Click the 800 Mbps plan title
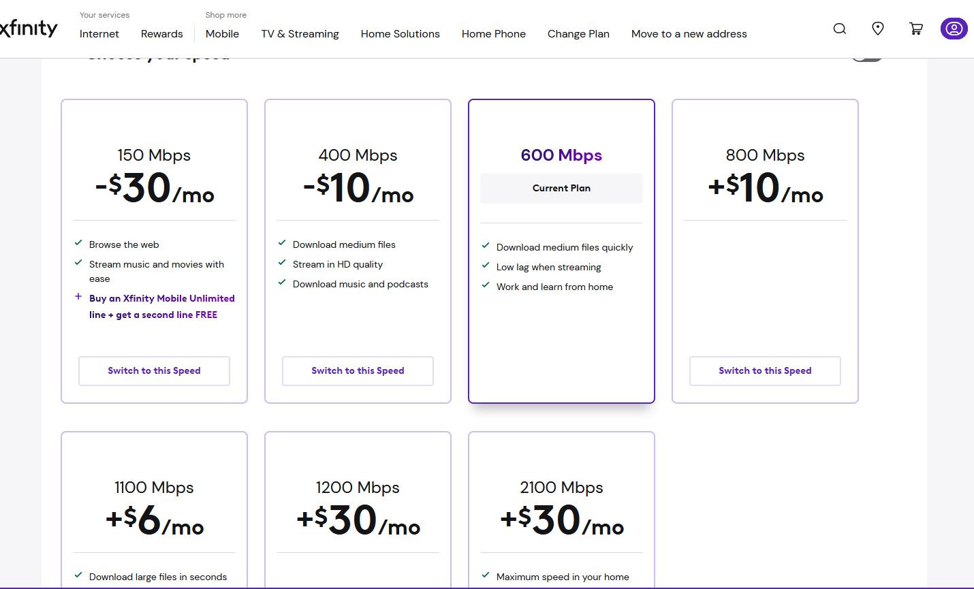This screenshot has height=589, width=974. click(x=765, y=155)
